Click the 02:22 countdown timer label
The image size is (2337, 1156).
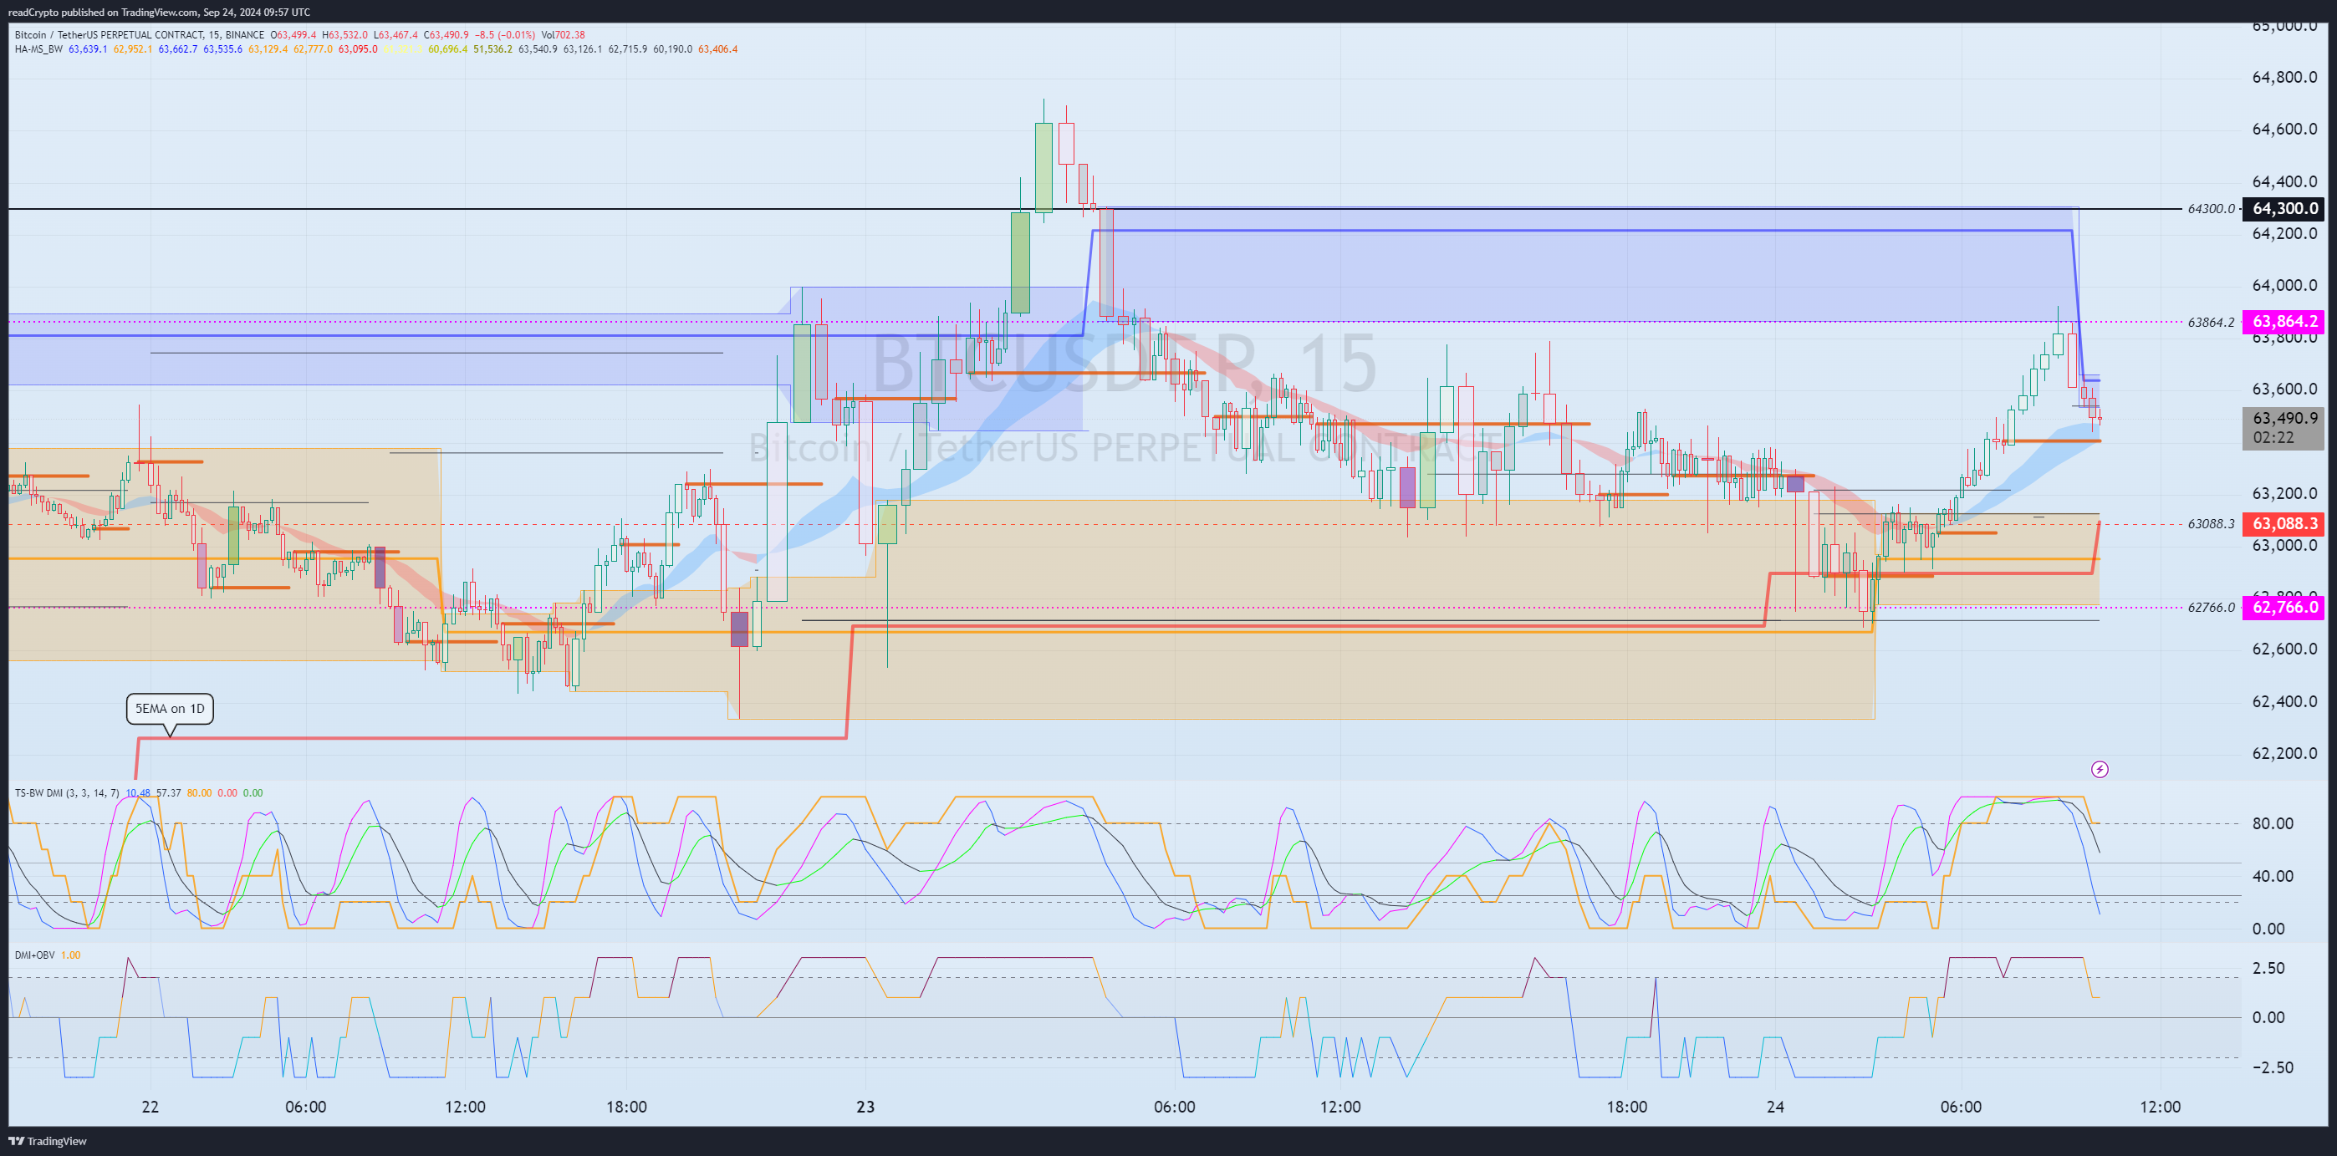(x=2273, y=438)
